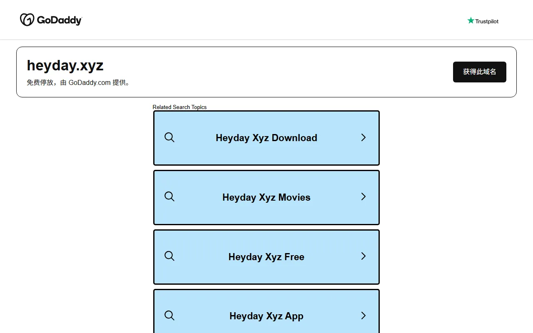
Task: Click the magnifying glass icon on Heyday Xyz Download
Action: (169, 137)
